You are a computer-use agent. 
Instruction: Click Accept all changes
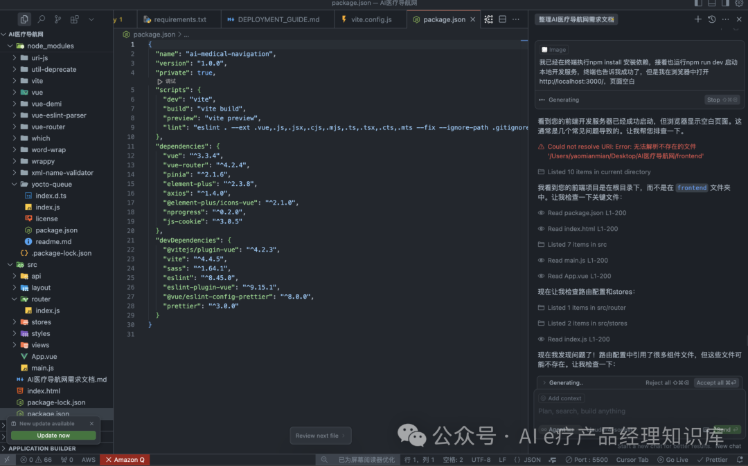pos(716,382)
